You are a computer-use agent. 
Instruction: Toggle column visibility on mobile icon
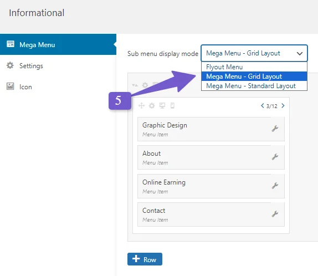point(172,105)
